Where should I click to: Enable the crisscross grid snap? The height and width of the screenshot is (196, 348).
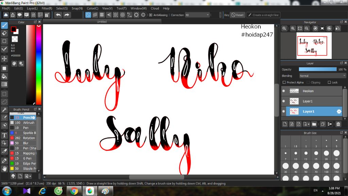click(102, 15)
